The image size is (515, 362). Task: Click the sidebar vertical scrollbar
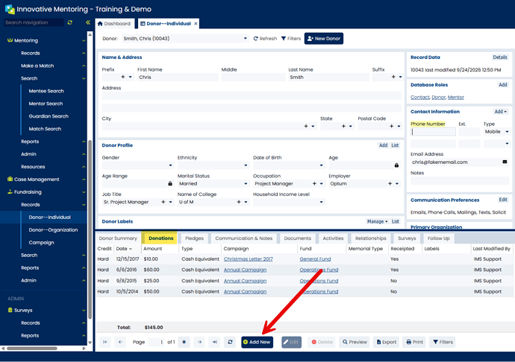coord(90,229)
